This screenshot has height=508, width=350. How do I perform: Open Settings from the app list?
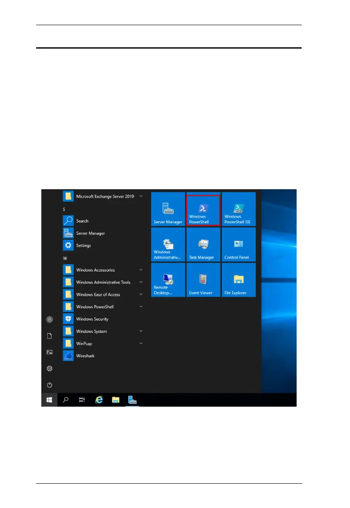103,245
